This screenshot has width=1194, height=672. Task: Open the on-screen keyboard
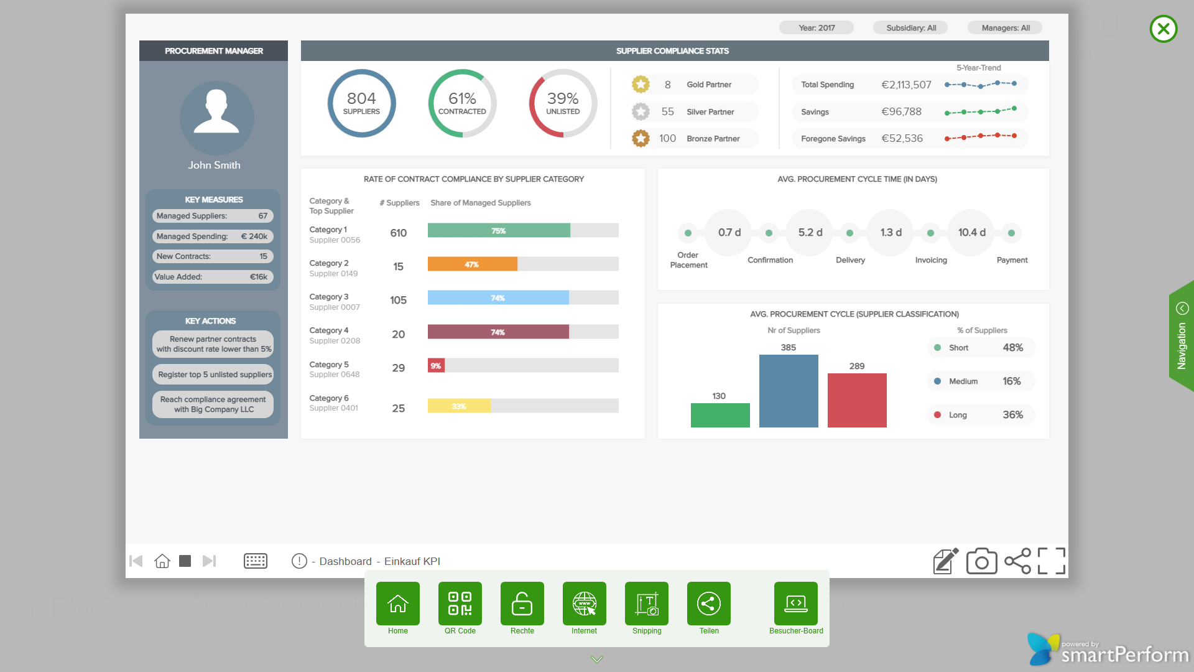tap(255, 561)
